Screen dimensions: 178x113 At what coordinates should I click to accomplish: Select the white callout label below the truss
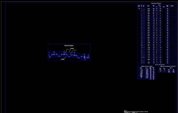pos(63,59)
